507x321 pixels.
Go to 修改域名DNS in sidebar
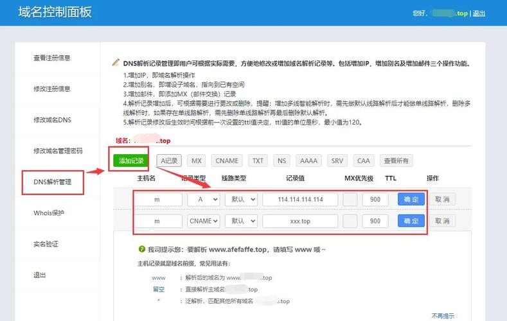point(52,120)
